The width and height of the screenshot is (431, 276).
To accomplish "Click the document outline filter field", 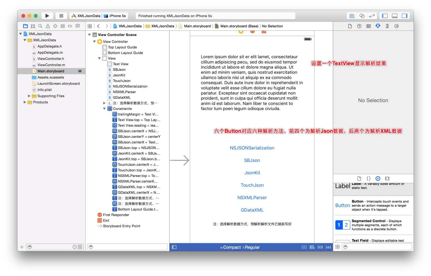I will [128, 247].
